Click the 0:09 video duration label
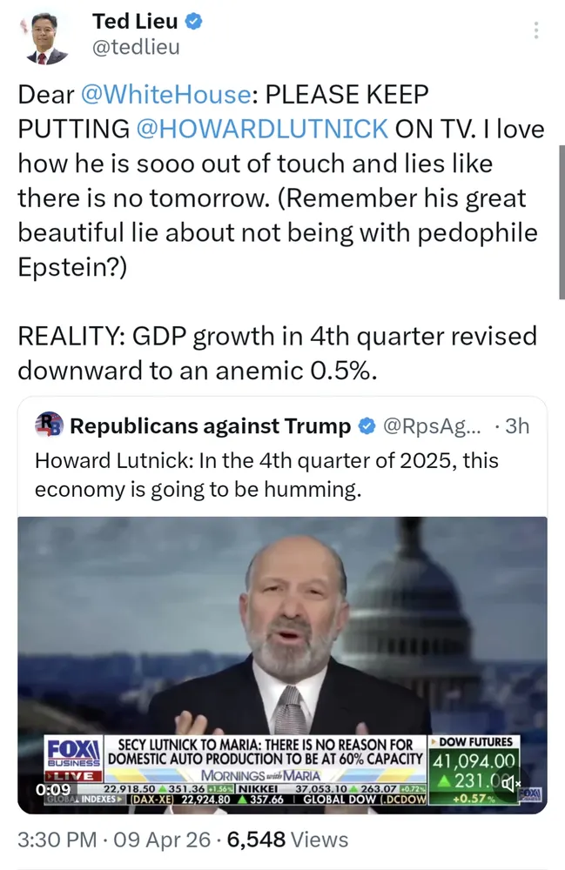565x870 pixels. click(x=52, y=790)
